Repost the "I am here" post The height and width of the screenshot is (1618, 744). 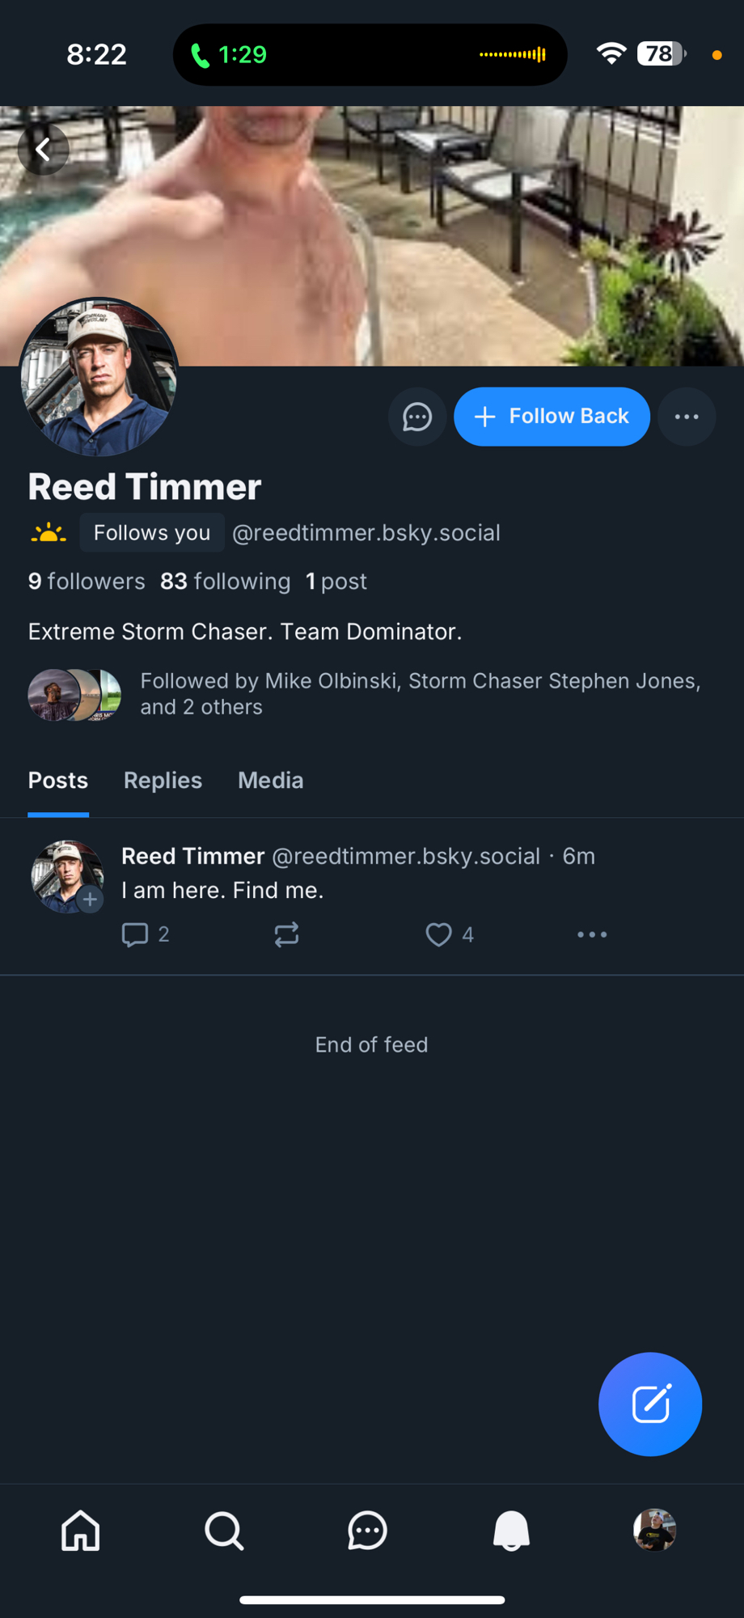[x=286, y=934]
